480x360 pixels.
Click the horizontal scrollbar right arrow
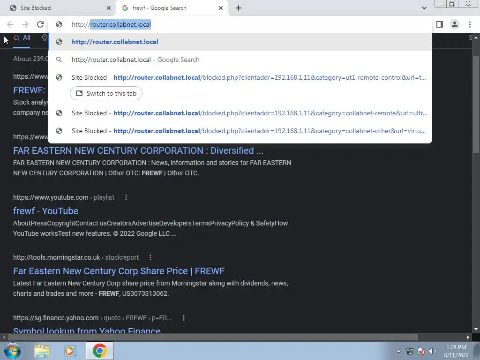(468, 337)
